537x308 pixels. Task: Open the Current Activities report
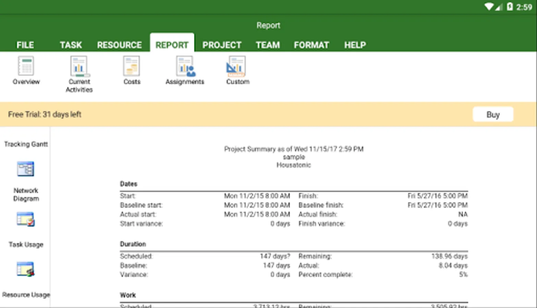pyautogui.click(x=79, y=74)
